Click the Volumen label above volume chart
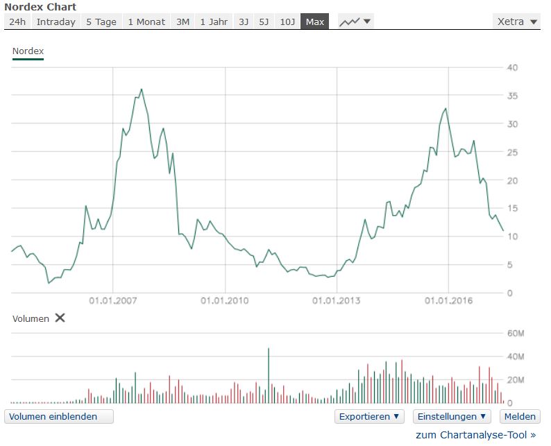The height and width of the screenshot is (446, 551). 31,318
